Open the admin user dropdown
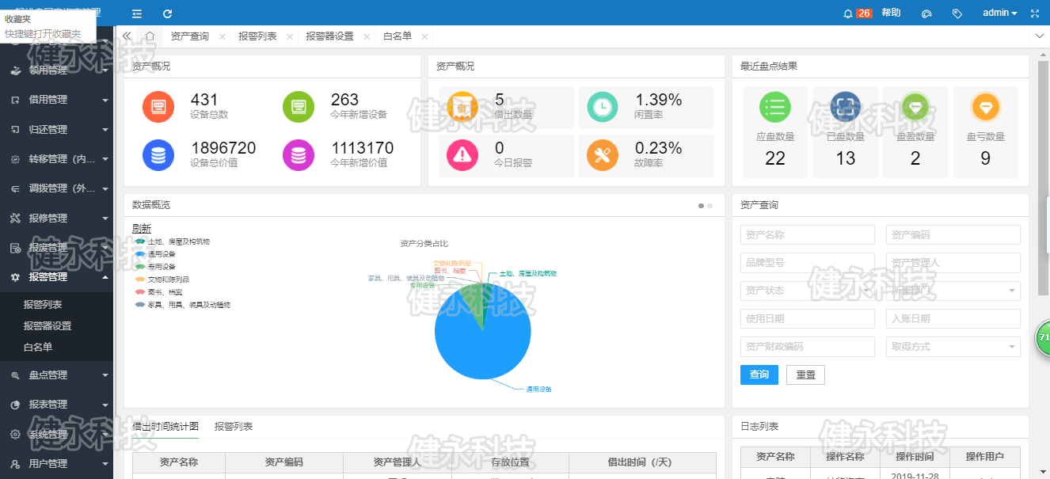Screen dimensions: 1050x479 999,13
